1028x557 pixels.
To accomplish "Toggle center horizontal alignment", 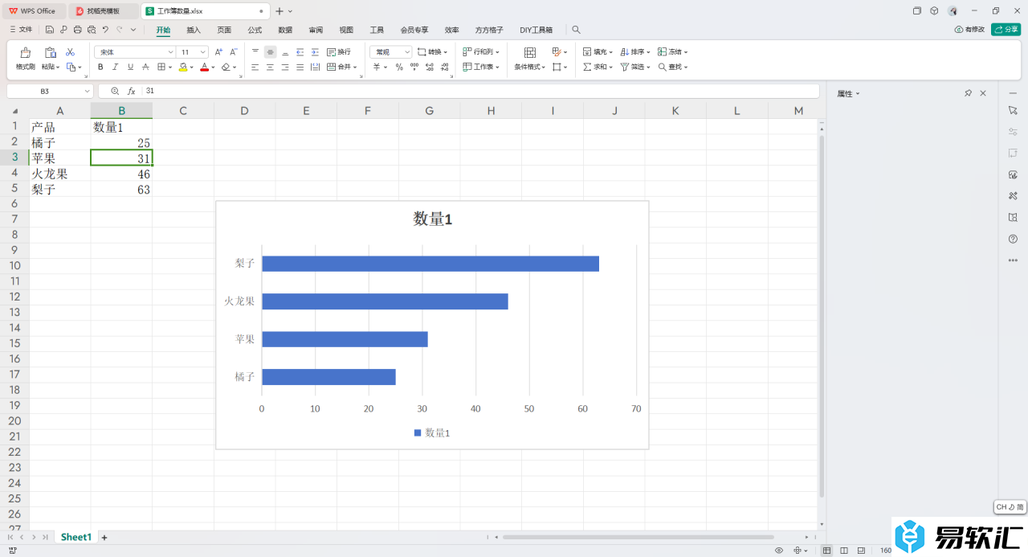I will [x=270, y=67].
